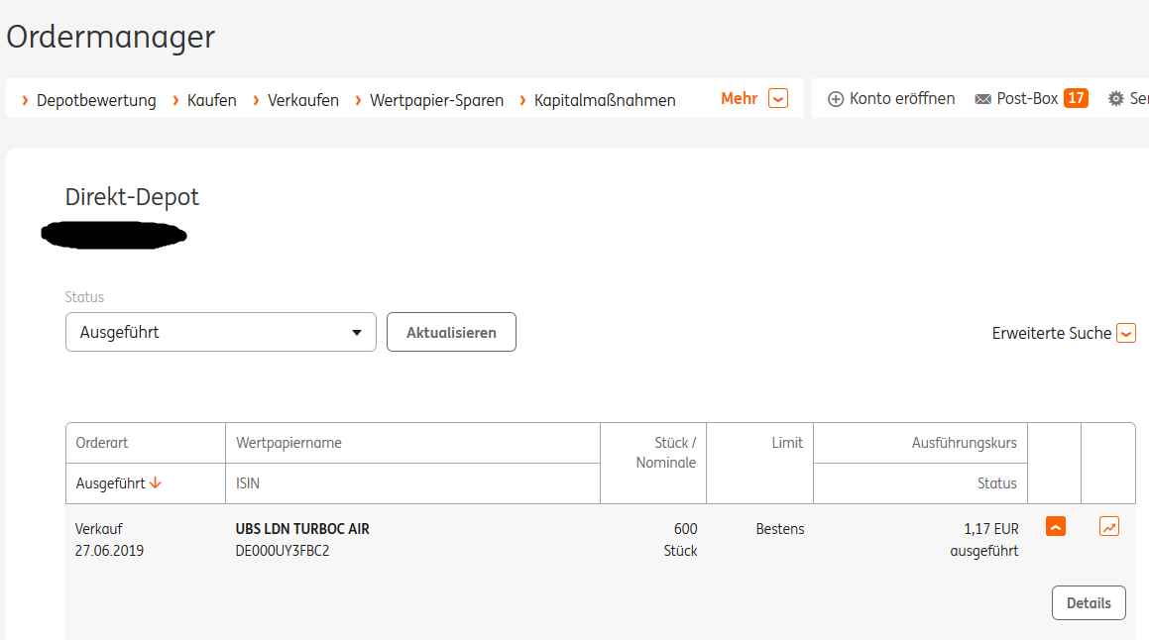
Task: Click the Post-Box envelope icon
Action: click(983, 99)
